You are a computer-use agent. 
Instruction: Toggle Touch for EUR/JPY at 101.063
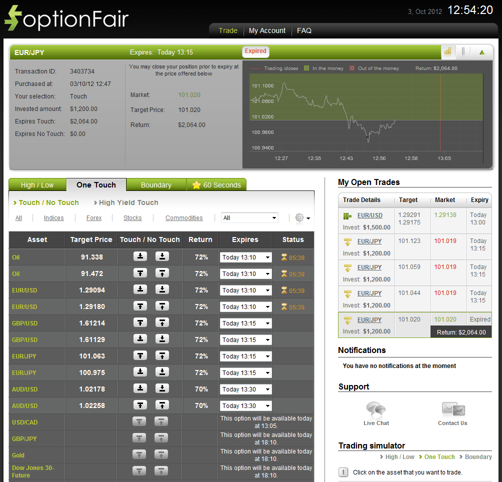click(x=140, y=356)
